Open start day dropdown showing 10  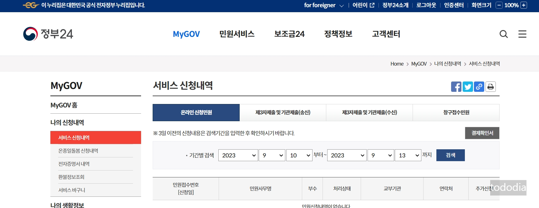click(x=299, y=155)
